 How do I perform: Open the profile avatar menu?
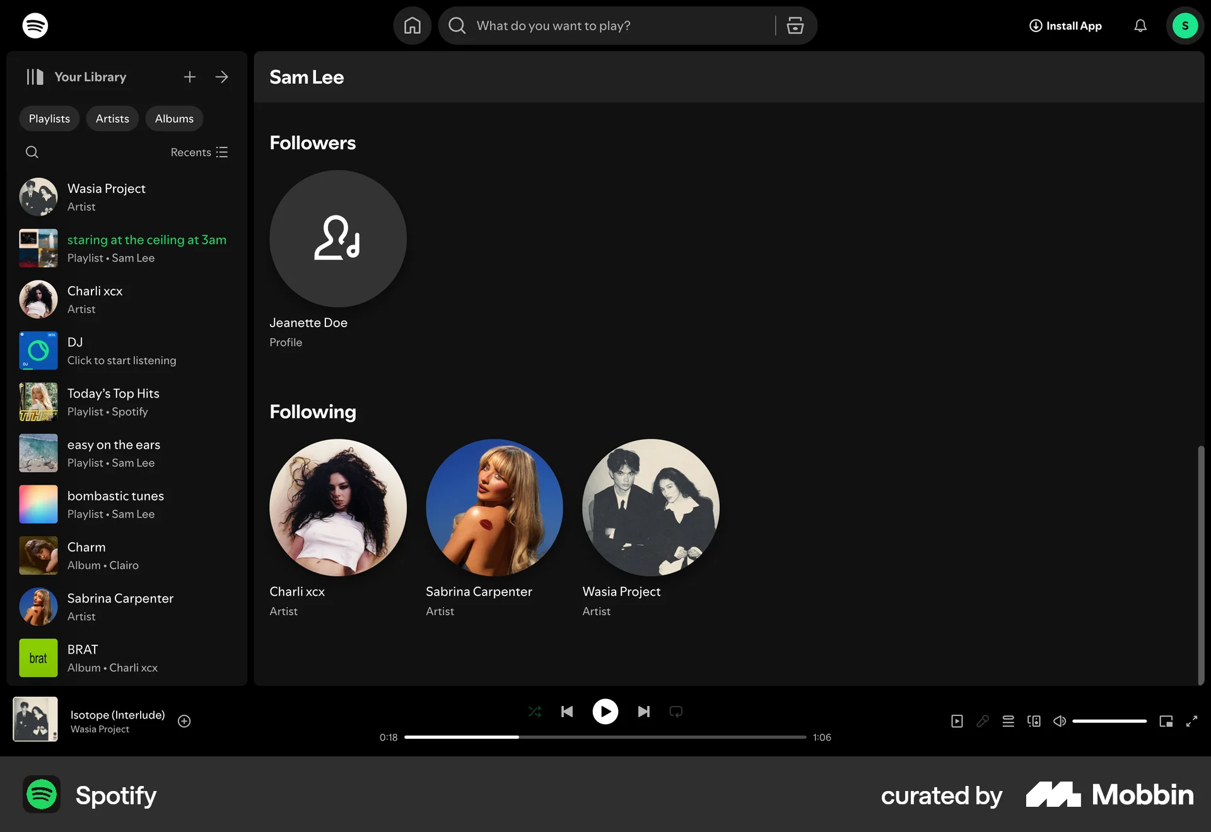pos(1185,25)
